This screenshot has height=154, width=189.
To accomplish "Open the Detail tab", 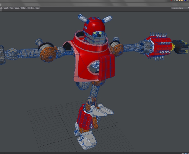I will (6, 8).
